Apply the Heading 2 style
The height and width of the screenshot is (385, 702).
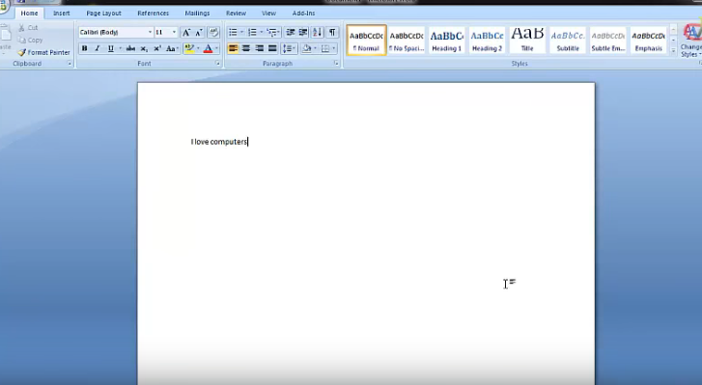(487, 41)
